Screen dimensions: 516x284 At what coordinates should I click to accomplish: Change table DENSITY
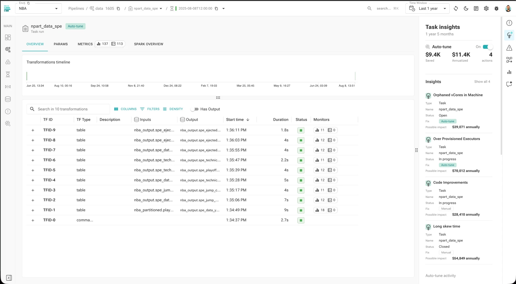tap(173, 109)
